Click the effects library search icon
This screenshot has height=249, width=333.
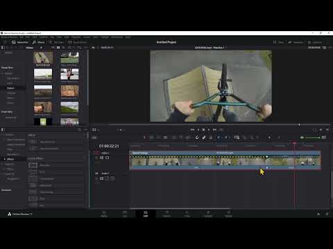point(79,129)
